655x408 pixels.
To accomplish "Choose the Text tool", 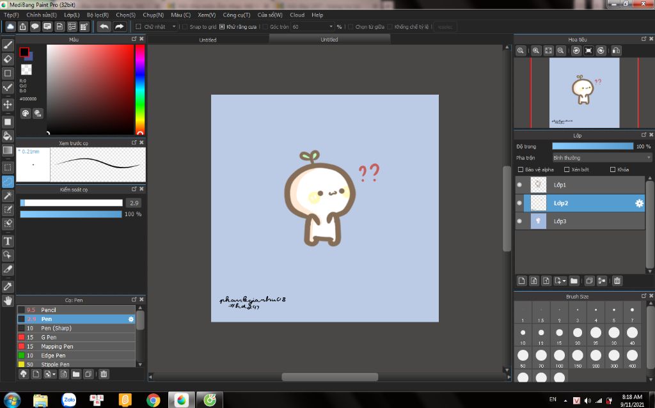I will (8, 241).
